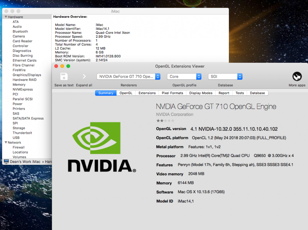Open the Tests tab

240,93
